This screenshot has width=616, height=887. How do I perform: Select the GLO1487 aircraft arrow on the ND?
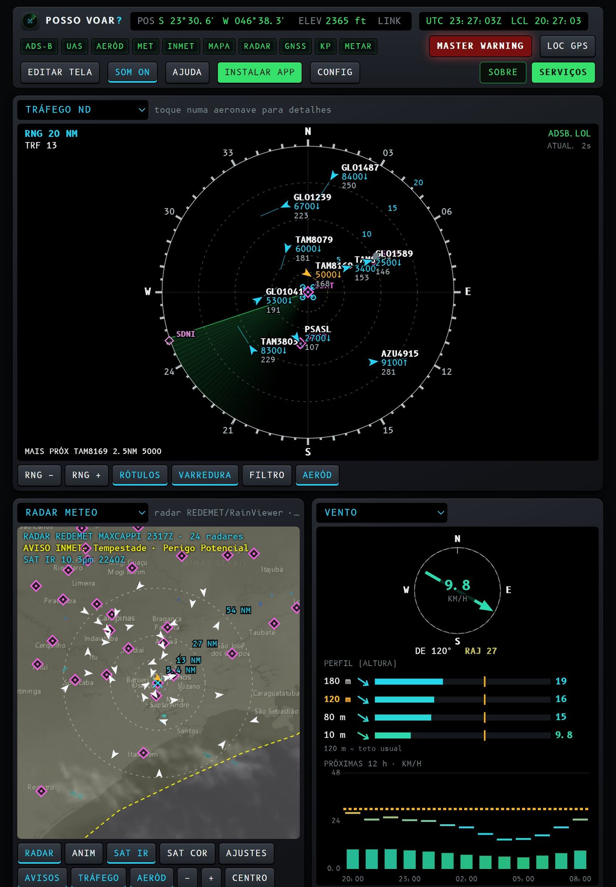(x=333, y=175)
